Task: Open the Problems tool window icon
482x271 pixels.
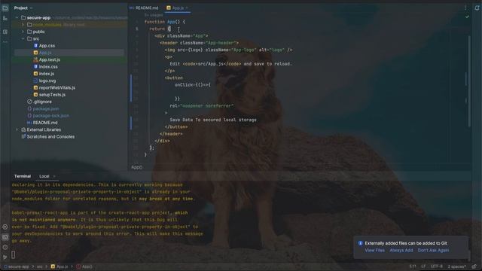Action: (5, 248)
